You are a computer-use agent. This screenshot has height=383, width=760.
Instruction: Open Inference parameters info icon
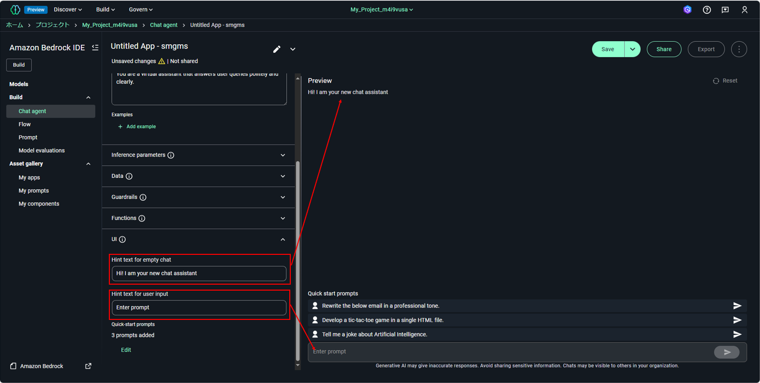[x=171, y=155]
